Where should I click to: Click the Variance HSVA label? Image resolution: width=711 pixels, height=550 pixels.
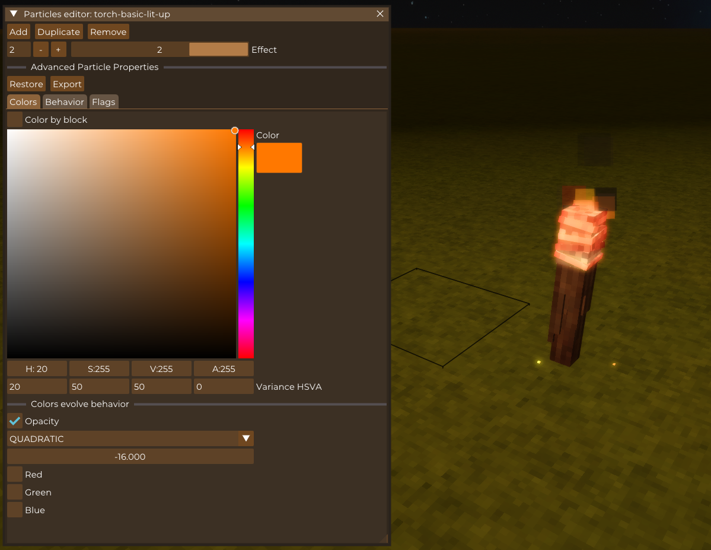point(289,387)
